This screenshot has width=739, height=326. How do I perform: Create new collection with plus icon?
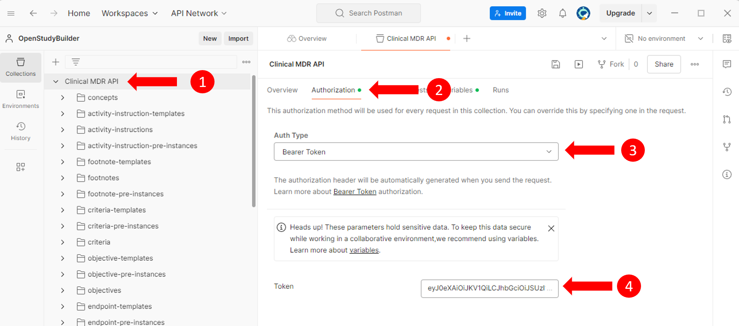coord(55,62)
